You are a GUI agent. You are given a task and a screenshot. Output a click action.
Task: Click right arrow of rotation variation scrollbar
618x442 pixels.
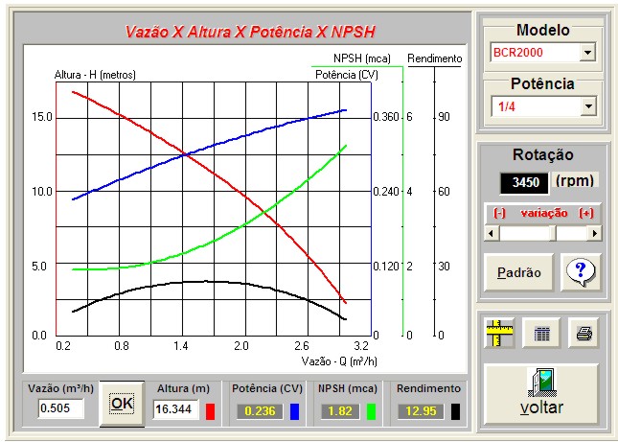click(595, 233)
